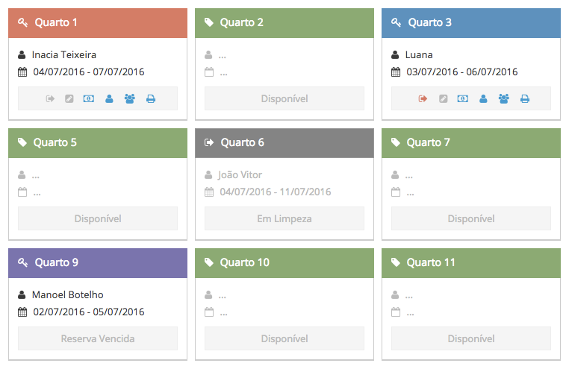566x366 pixels.
Task: Click the Em Limpeza button in Quarto 6
Action: click(x=284, y=218)
